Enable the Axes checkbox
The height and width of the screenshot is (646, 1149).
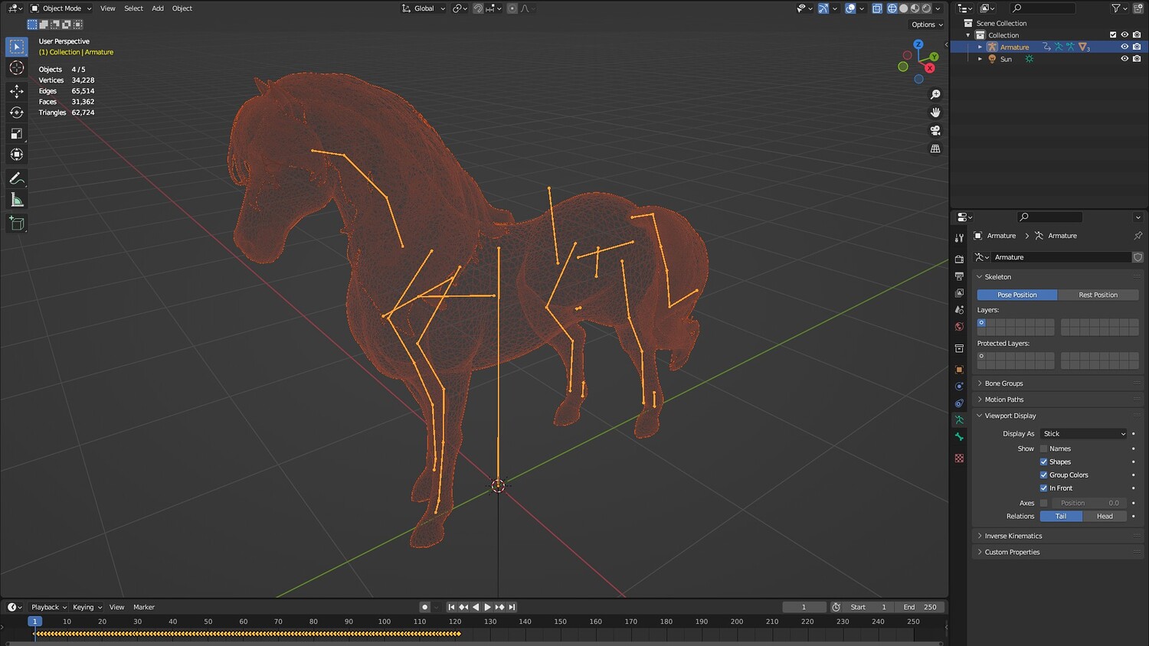point(1043,503)
